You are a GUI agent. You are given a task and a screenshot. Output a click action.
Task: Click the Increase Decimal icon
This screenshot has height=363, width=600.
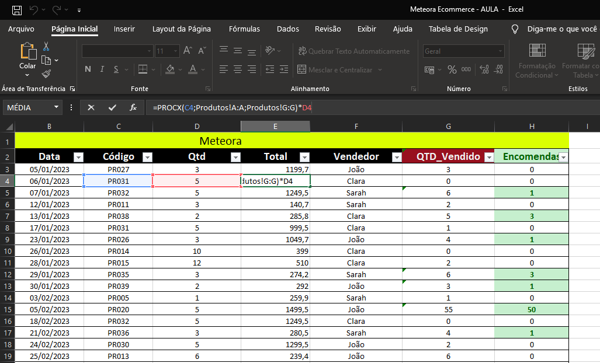tap(484, 69)
